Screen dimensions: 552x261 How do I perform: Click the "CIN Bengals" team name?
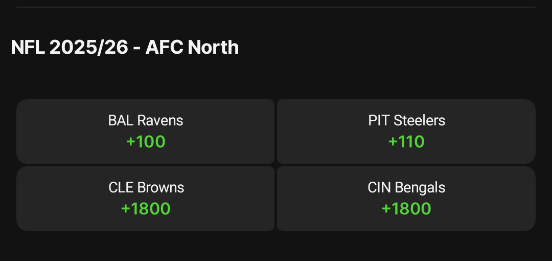click(406, 187)
